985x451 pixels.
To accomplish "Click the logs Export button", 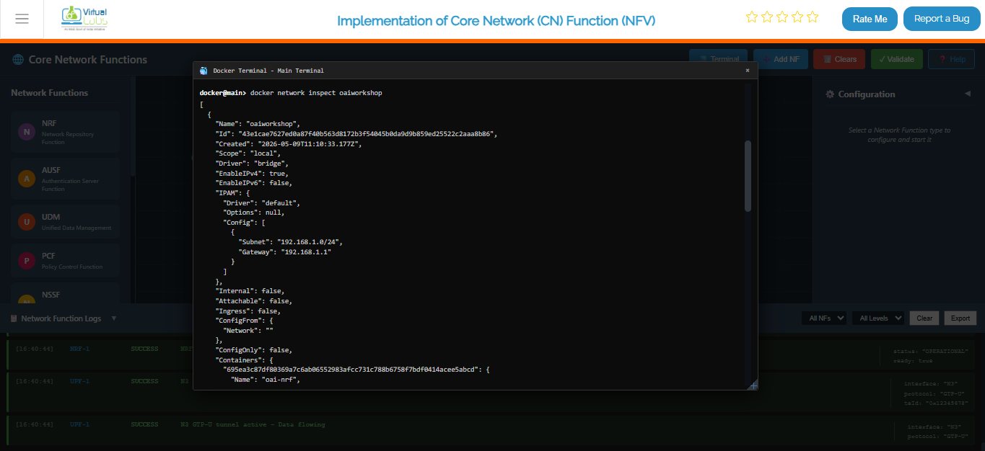I will pyautogui.click(x=960, y=318).
